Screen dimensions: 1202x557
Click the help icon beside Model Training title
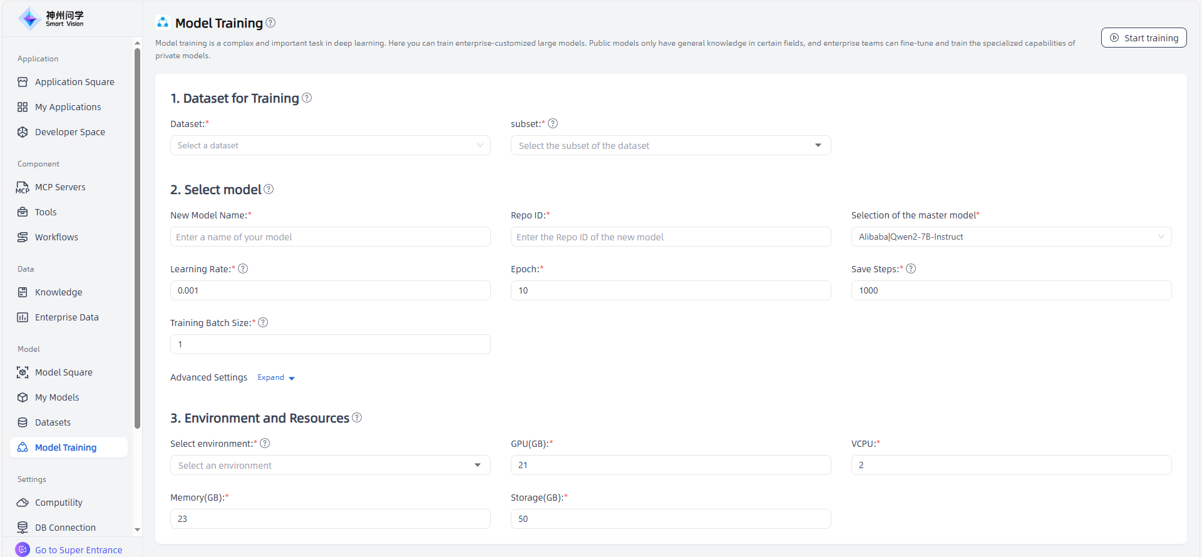[270, 23]
